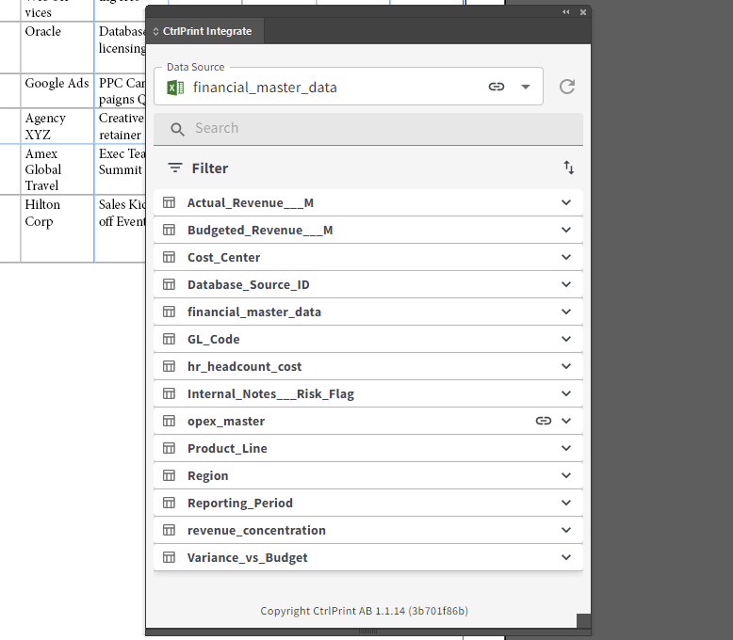Open the Data Source dropdown arrow
Image resolution: width=733 pixels, height=640 pixels.
click(x=526, y=87)
